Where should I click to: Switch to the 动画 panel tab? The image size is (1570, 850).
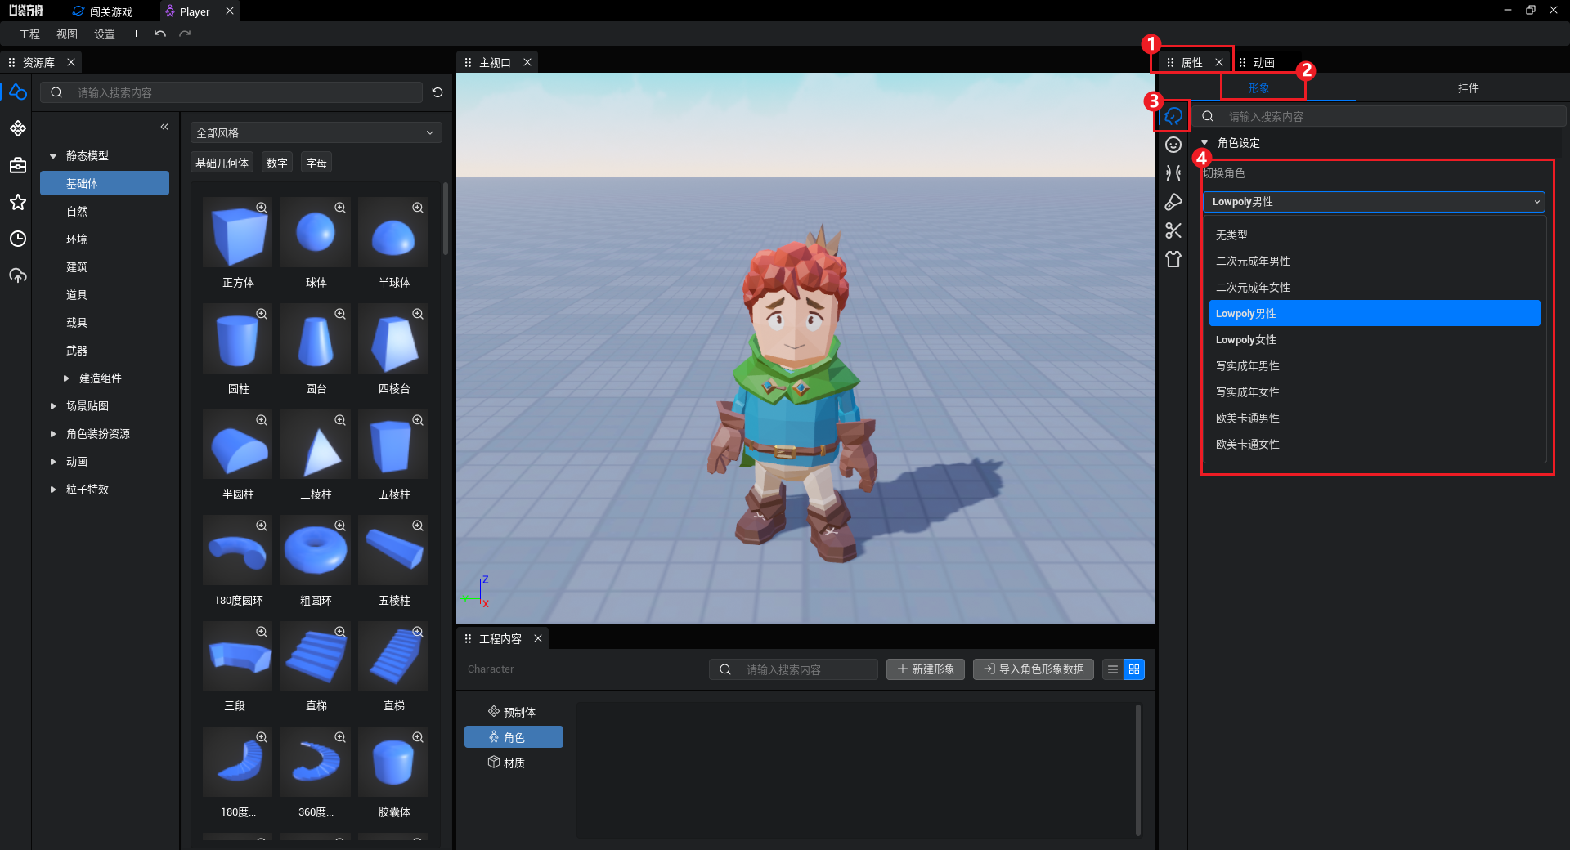1263,62
